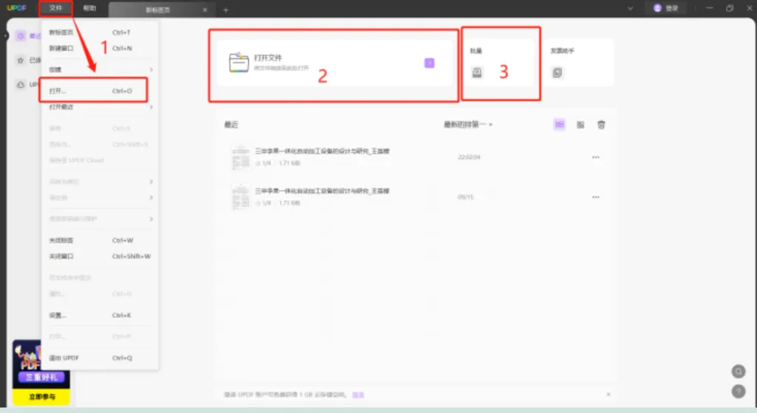
Task: Open the recent file dated 09/15
Action: (x=415, y=197)
